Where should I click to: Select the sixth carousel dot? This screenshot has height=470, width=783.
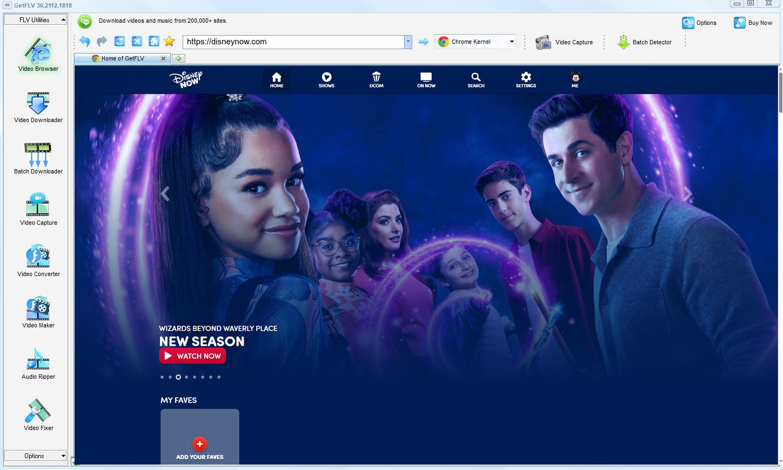(x=203, y=377)
